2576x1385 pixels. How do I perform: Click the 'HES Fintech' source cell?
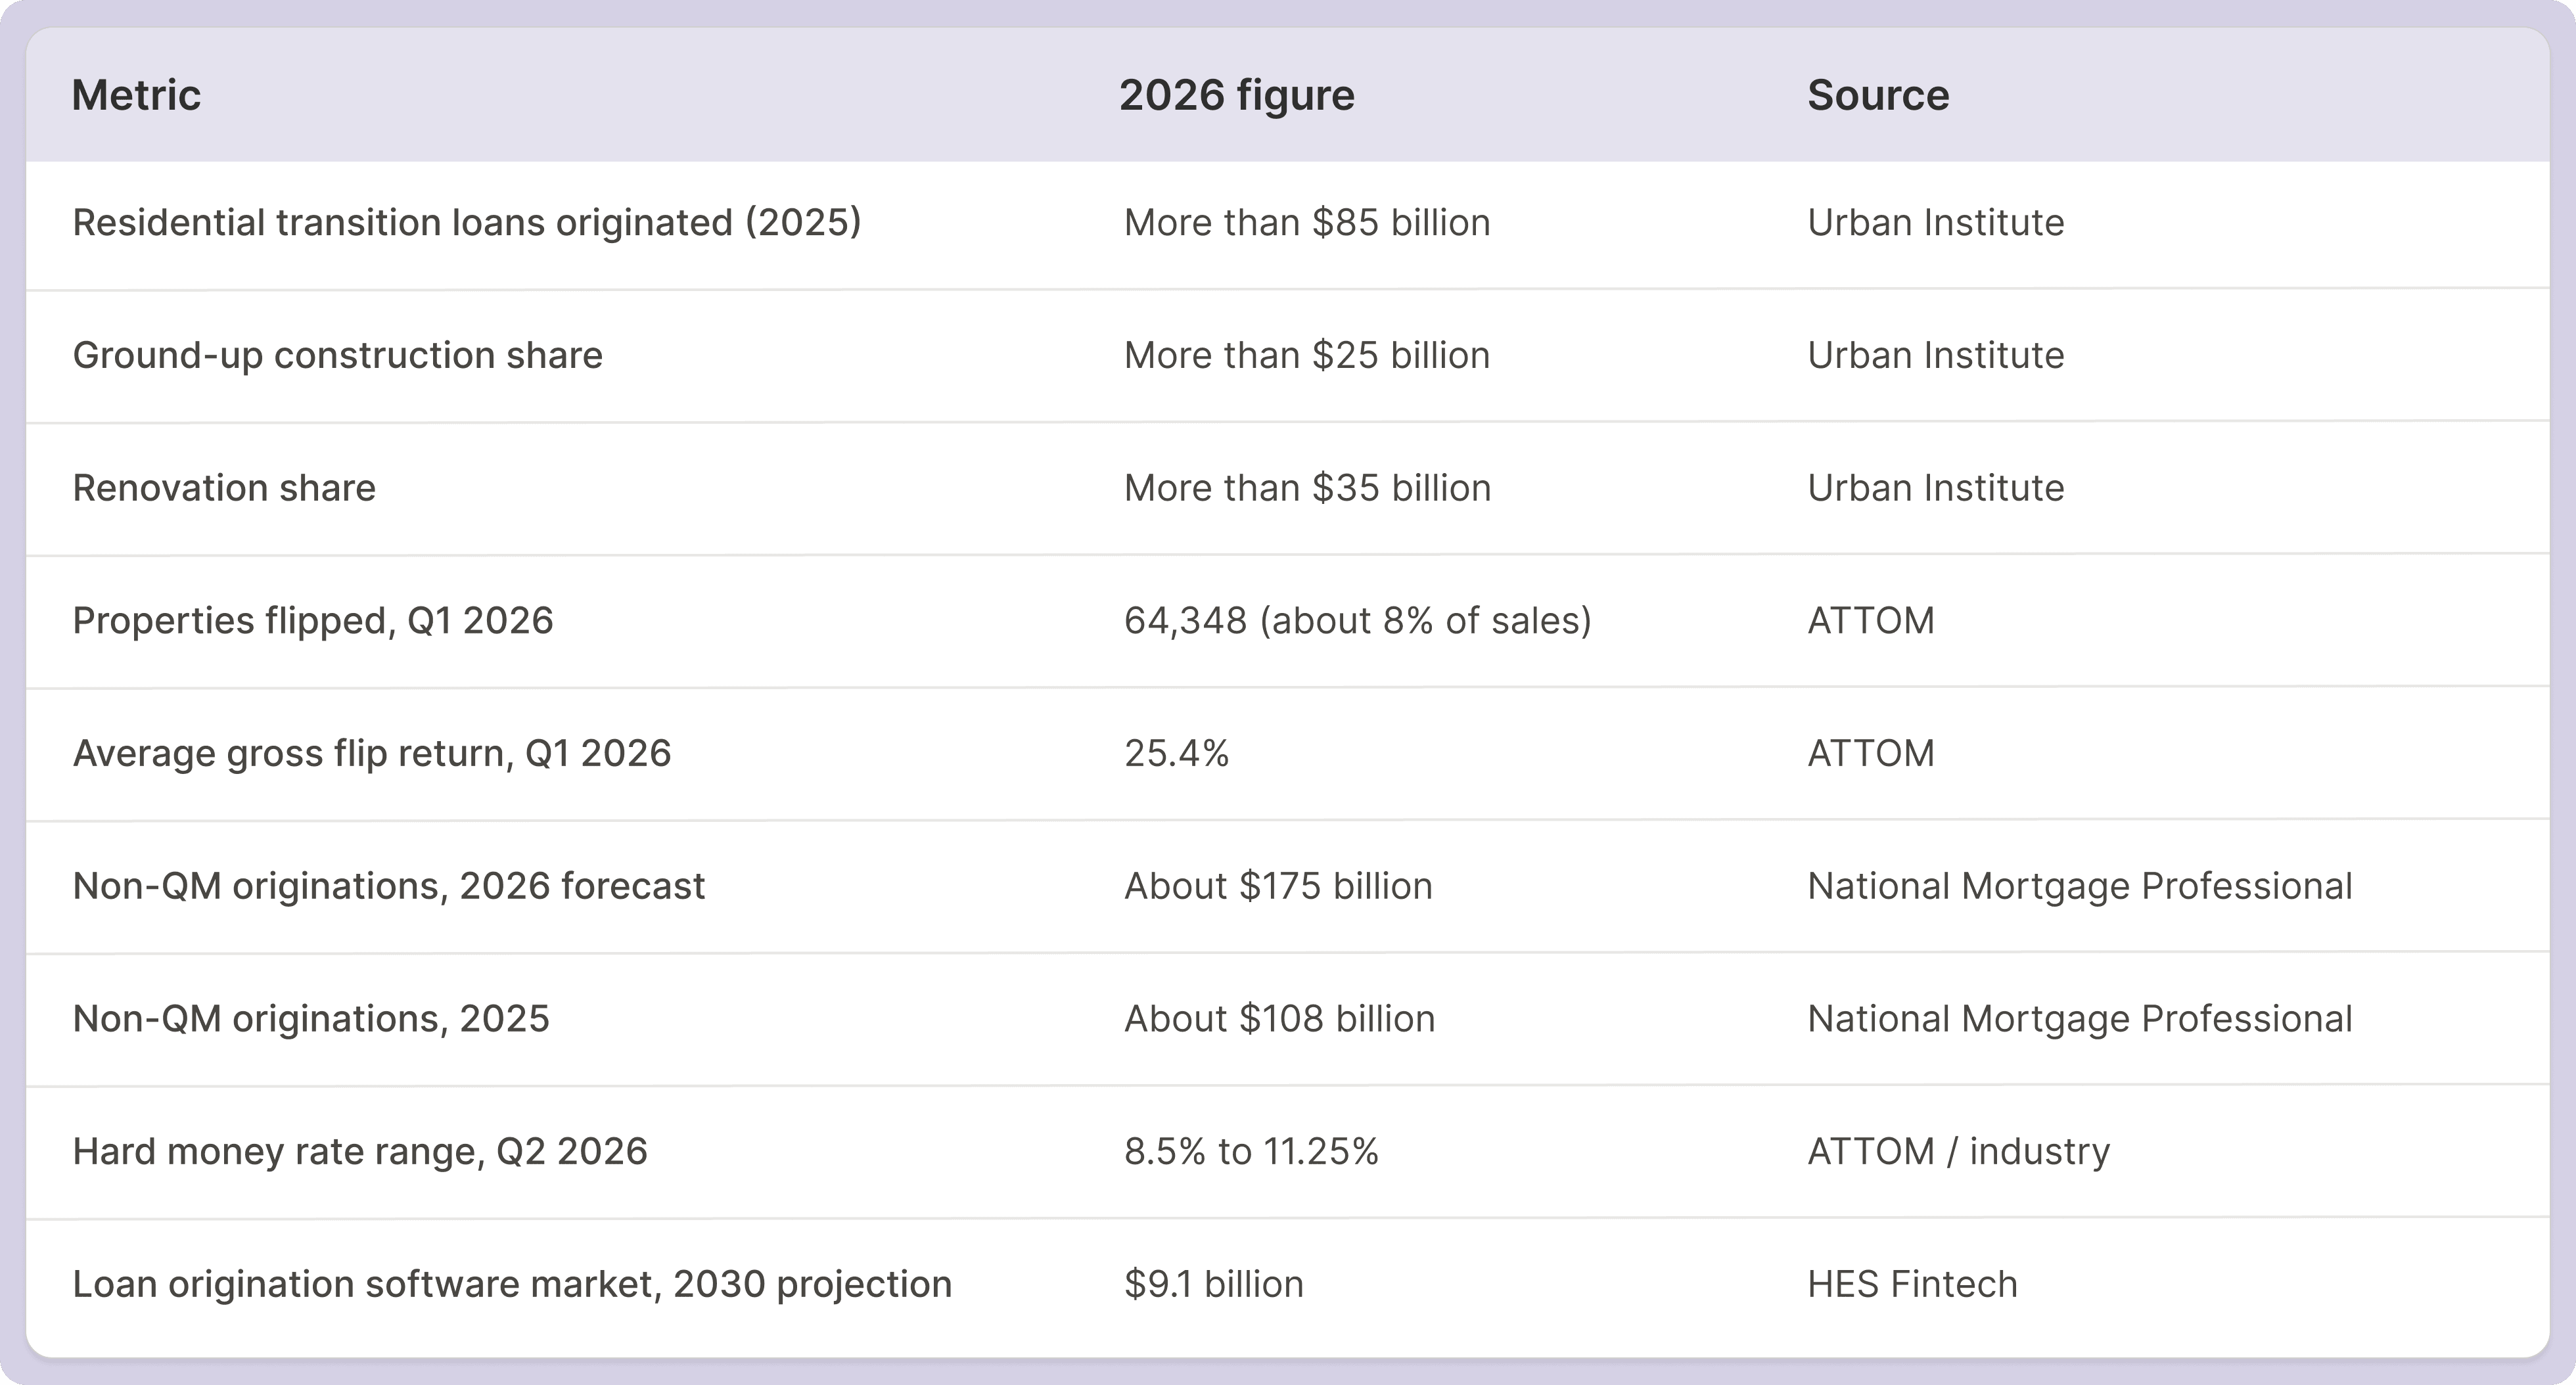pyautogui.click(x=1912, y=1284)
